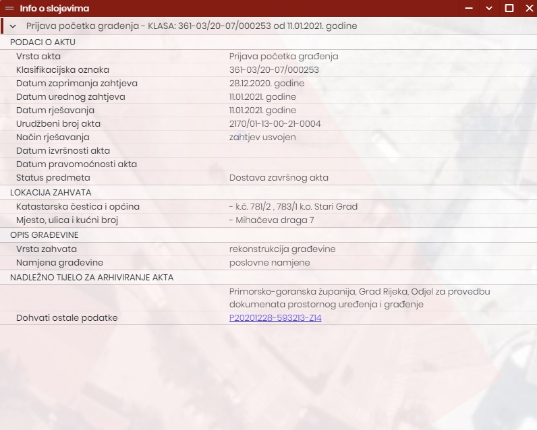Click the Prijava početka građenja KLASA header text
The height and width of the screenshot is (430, 537).
point(192,26)
